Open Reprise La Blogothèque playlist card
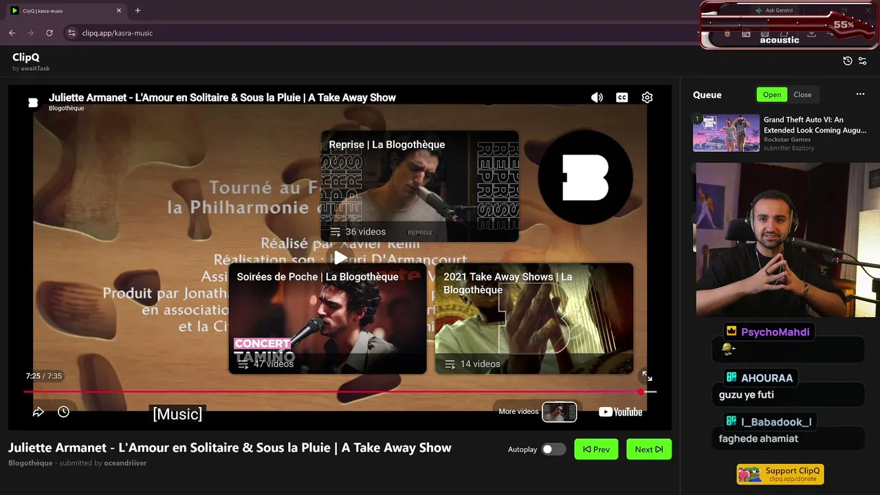The height and width of the screenshot is (495, 880). pos(419,186)
